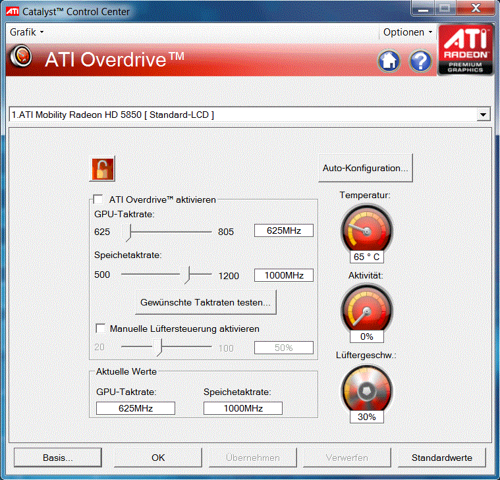The width and height of the screenshot is (500, 480).
Task: Click the Lüftergeschw. fan gauge
Action: (366, 390)
